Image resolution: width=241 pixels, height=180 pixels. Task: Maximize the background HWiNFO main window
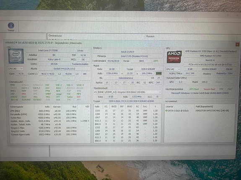point(228,15)
